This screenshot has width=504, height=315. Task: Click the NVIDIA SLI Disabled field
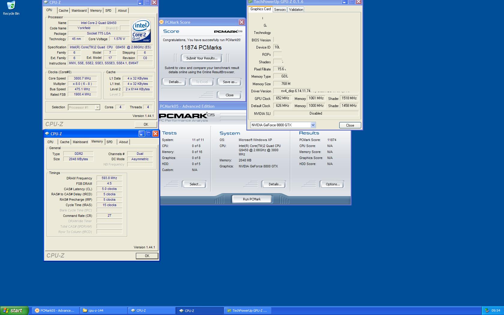coord(316,113)
